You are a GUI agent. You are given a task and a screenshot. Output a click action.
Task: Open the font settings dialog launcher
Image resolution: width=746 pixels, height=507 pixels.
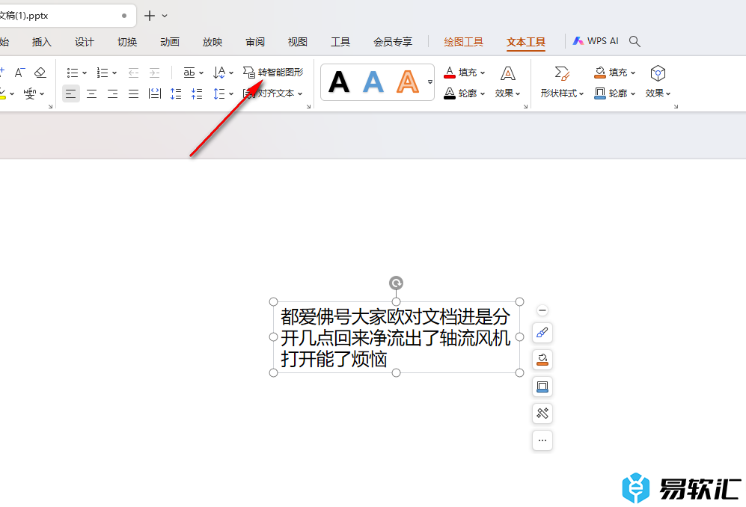pyautogui.click(x=50, y=106)
